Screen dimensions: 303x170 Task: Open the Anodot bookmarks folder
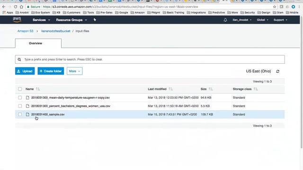(22, 13)
